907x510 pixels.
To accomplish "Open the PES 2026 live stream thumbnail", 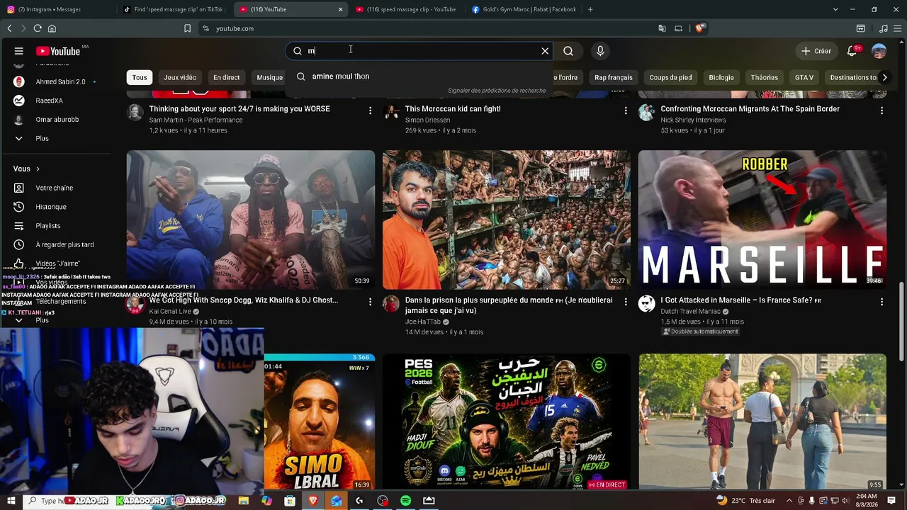I will [507, 422].
